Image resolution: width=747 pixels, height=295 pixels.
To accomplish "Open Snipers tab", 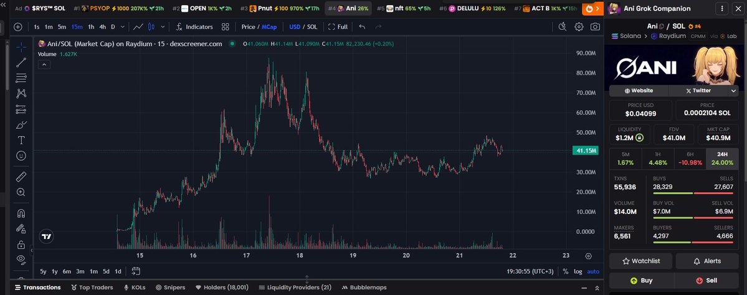I will 170,288.
